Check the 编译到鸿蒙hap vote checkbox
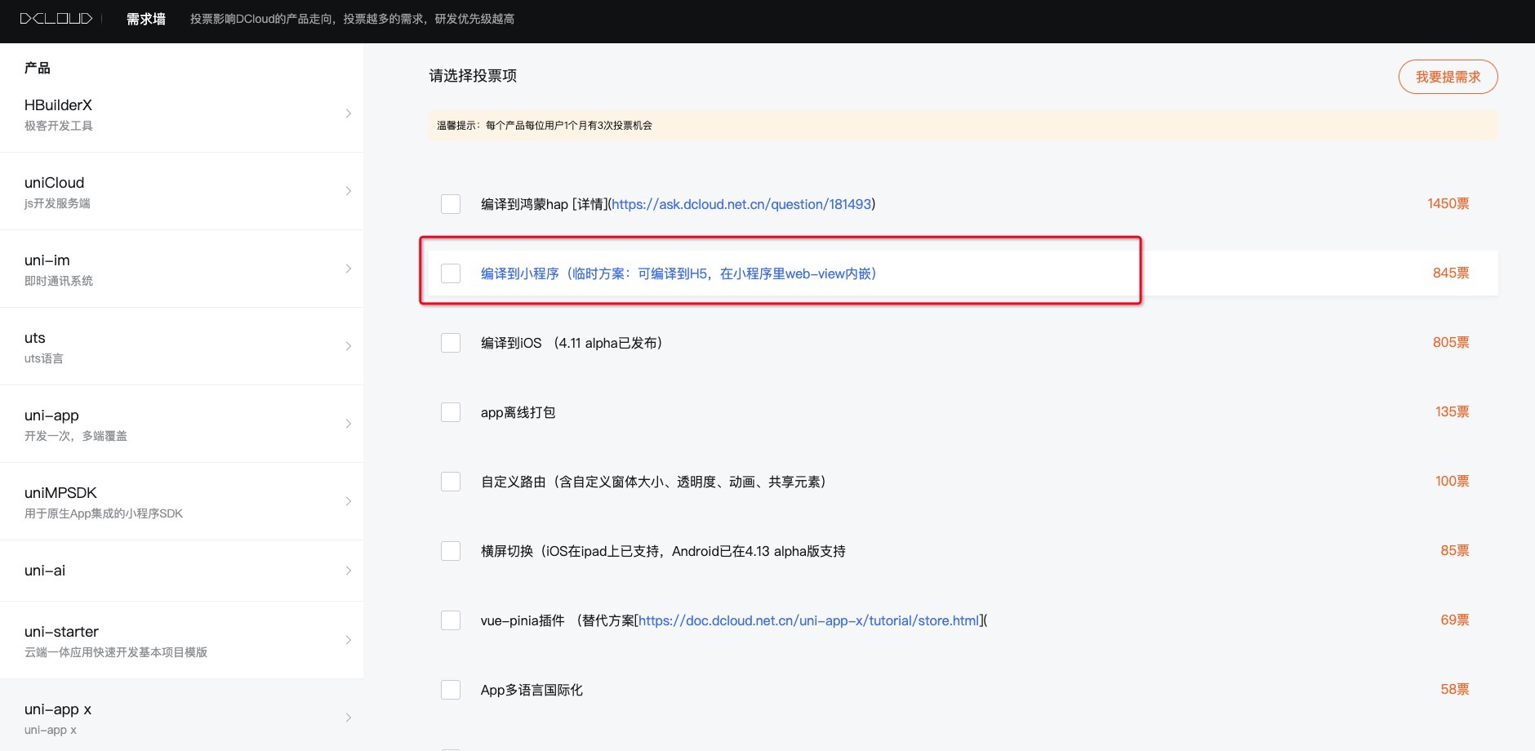 tap(451, 204)
